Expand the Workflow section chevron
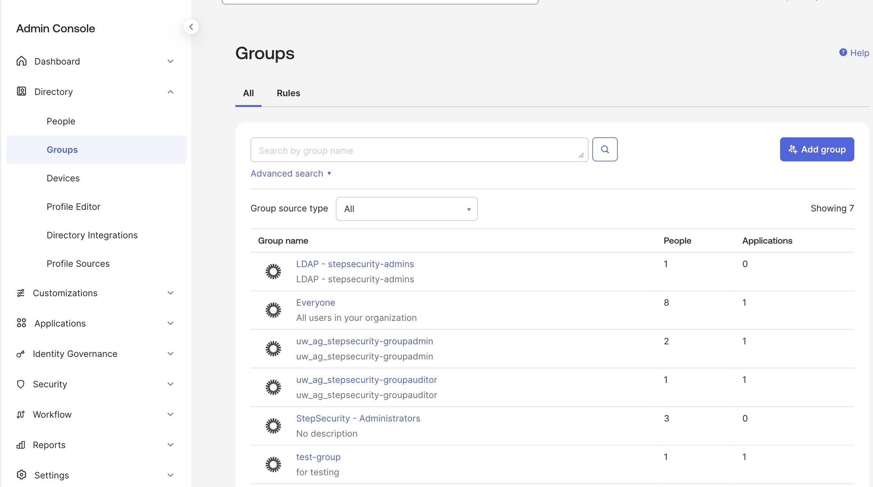873x487 pixels. coord(171,414)
